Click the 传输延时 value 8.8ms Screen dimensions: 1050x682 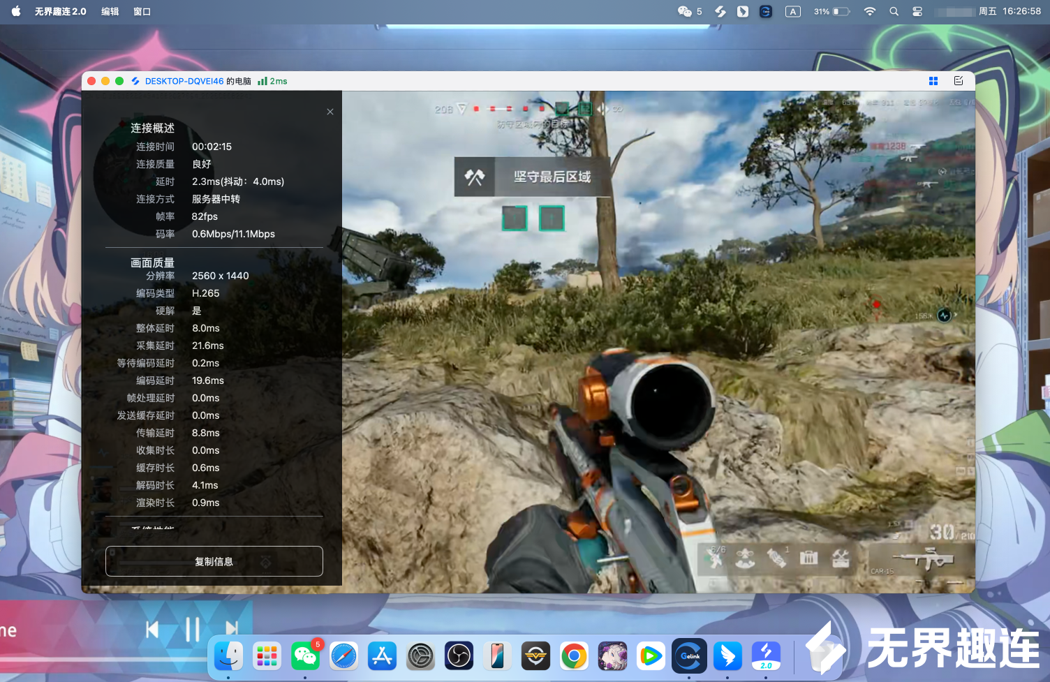point(206,433)
